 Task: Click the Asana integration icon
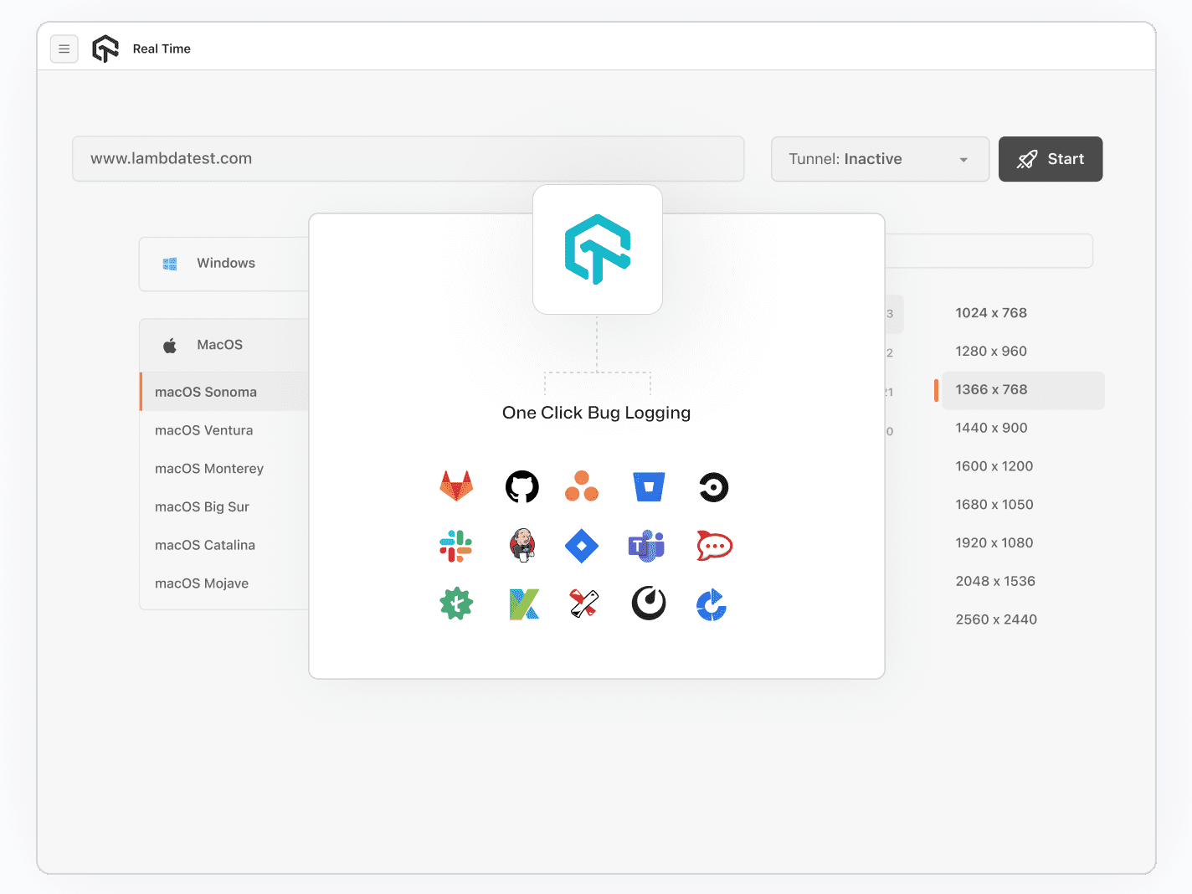pos(582,486)
